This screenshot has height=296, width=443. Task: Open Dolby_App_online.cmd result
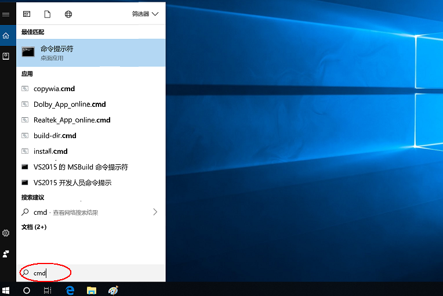70,104
